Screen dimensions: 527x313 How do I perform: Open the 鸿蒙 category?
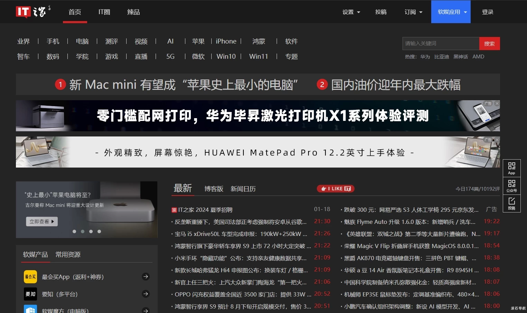click(259, 41)
